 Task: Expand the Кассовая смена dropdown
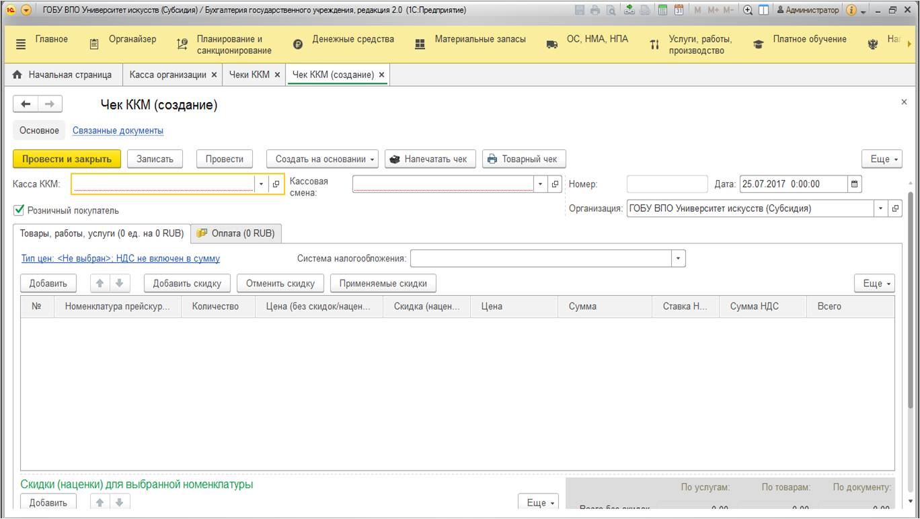[541, 184]
